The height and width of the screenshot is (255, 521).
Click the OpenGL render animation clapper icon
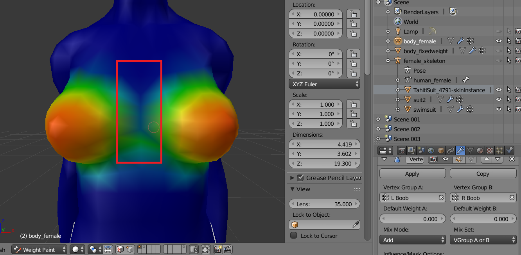pyautogui.click(x=228, y=249)
